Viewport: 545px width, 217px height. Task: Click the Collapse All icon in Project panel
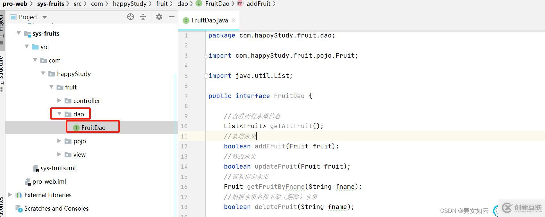143,17
